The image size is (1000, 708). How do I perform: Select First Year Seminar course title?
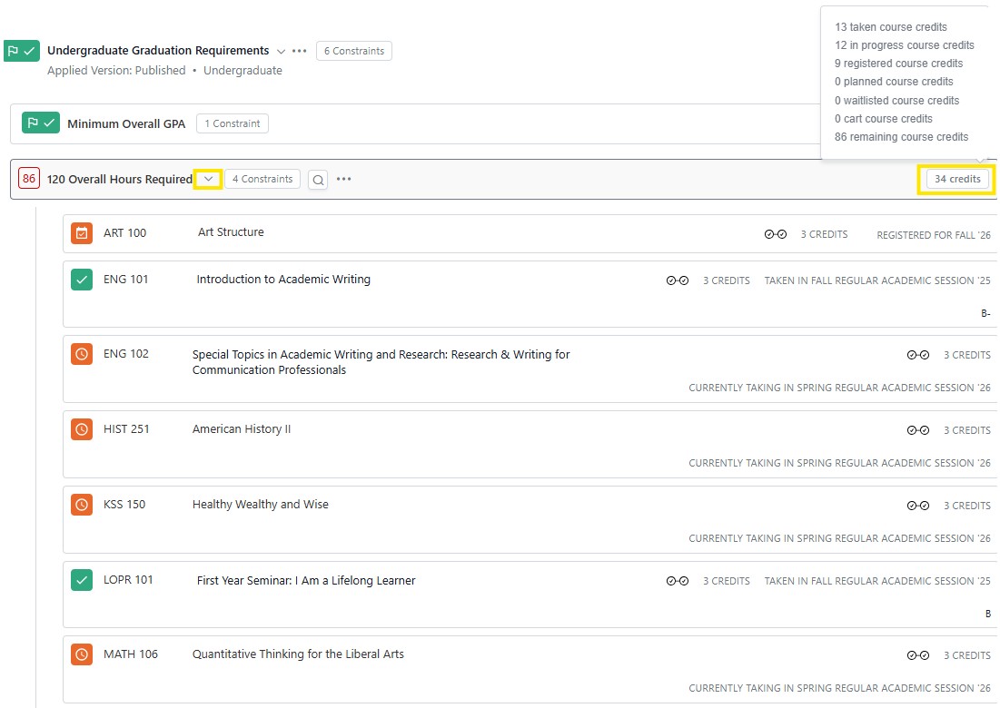click(306, 581)
